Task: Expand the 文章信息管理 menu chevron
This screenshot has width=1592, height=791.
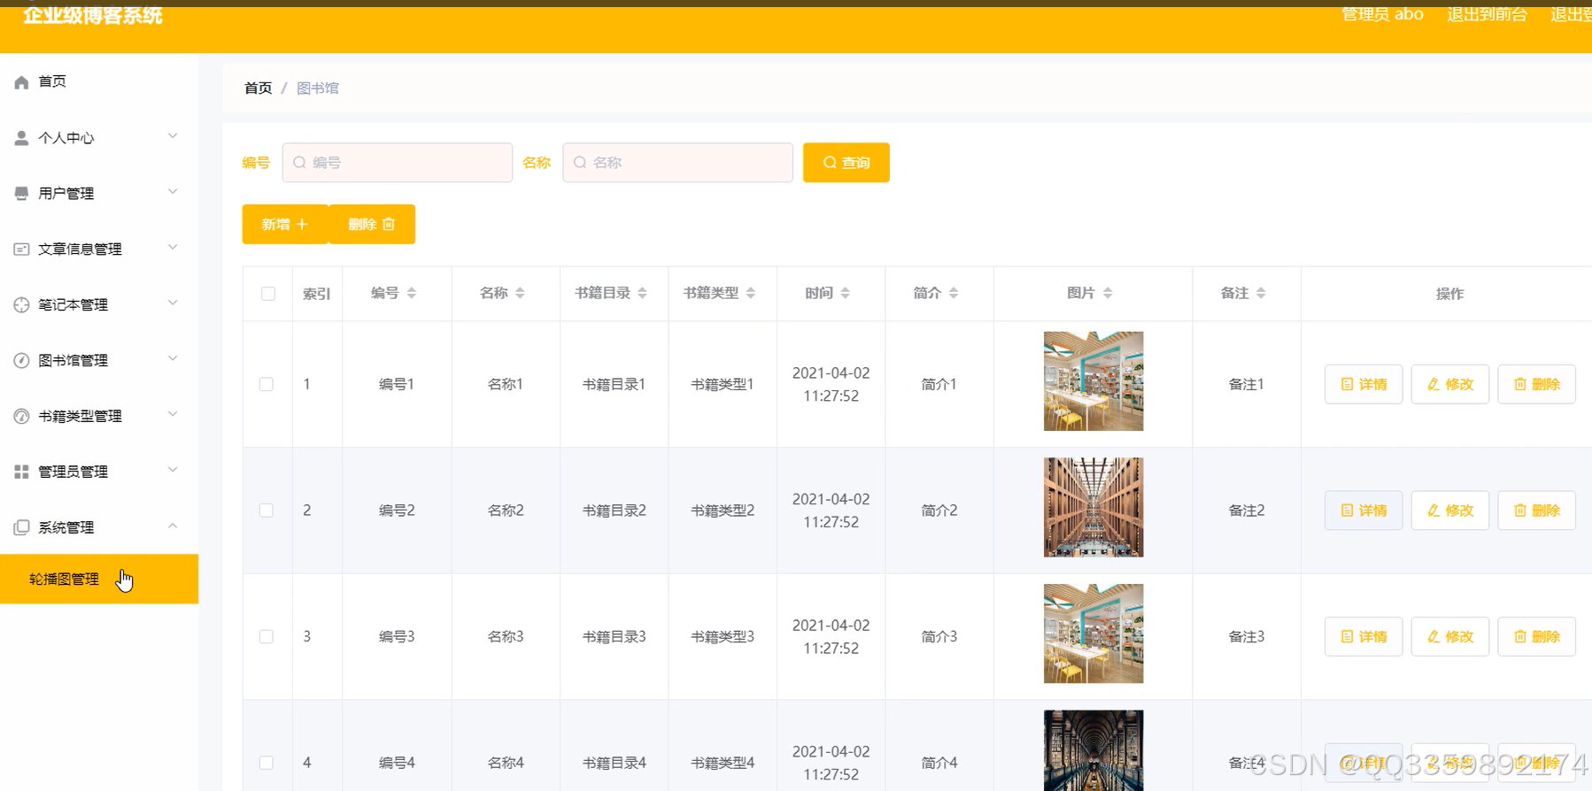Action: click(x=173, y=248)
